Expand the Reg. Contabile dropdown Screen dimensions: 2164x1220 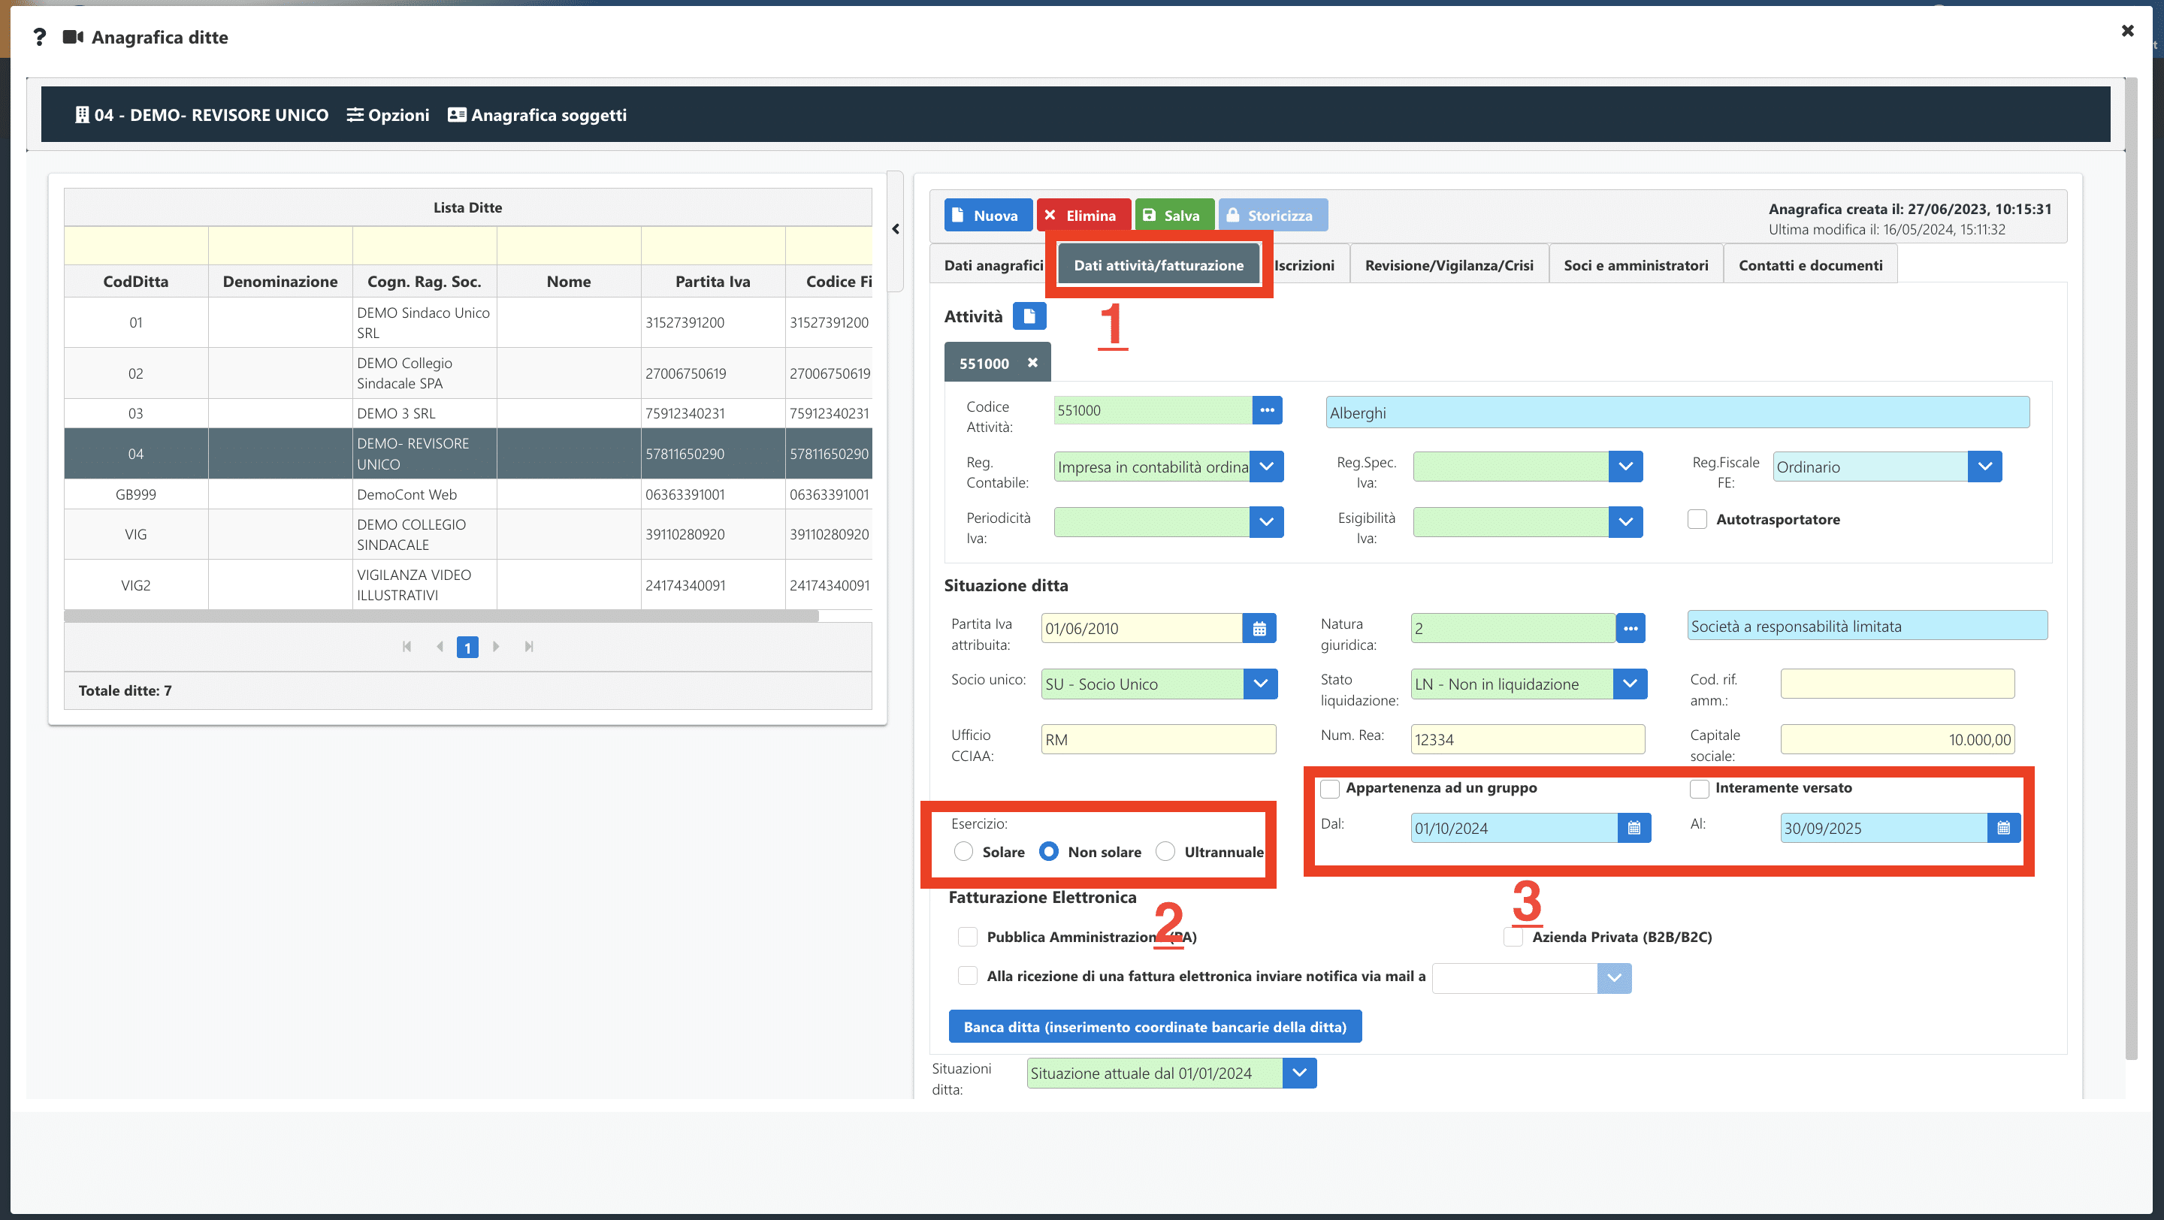click(1266, 467)
